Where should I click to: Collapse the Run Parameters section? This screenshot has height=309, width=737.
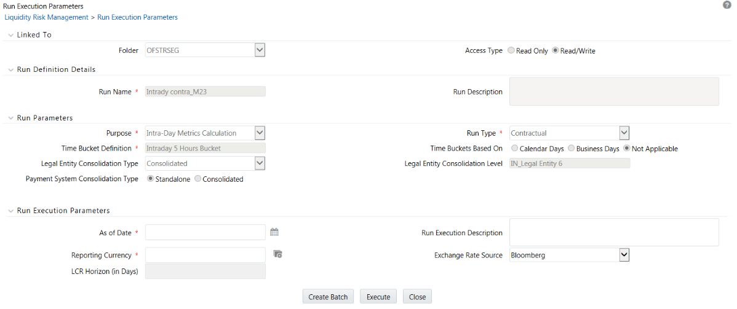[x=10, y=118]
